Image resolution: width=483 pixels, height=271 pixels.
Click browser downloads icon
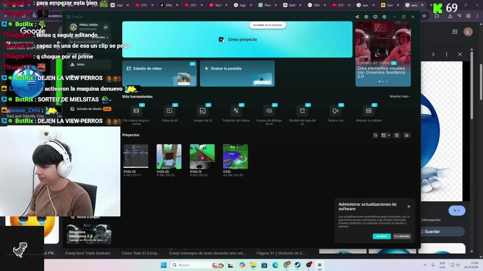[450, 16]
